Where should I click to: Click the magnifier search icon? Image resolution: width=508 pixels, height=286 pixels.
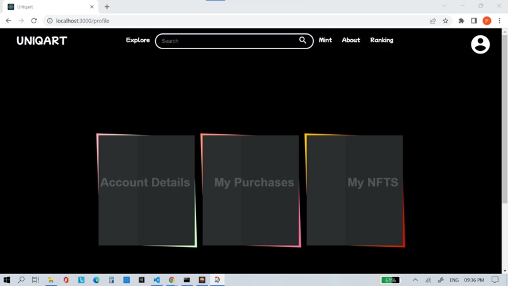click(303, 40)
